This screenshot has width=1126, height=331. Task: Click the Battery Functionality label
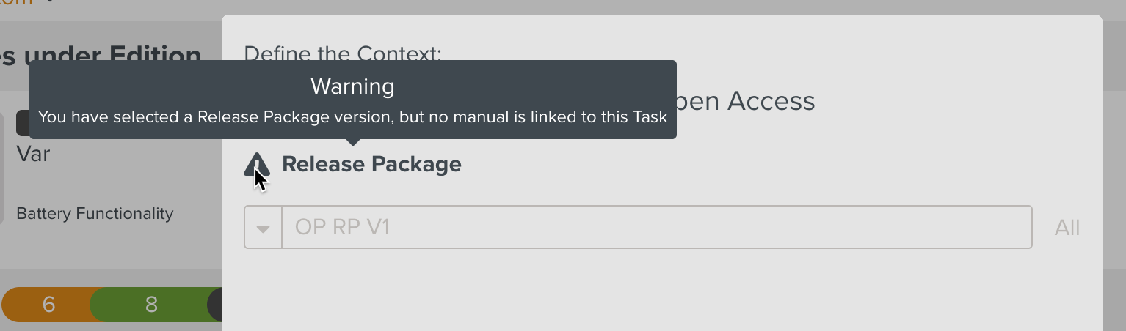(x=95, y=214)
